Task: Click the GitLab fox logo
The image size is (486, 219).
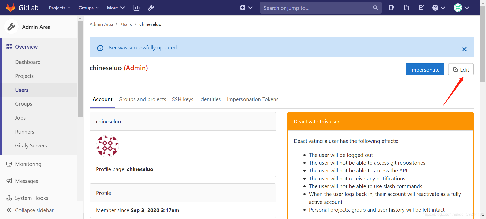Action: coord(10,8)
